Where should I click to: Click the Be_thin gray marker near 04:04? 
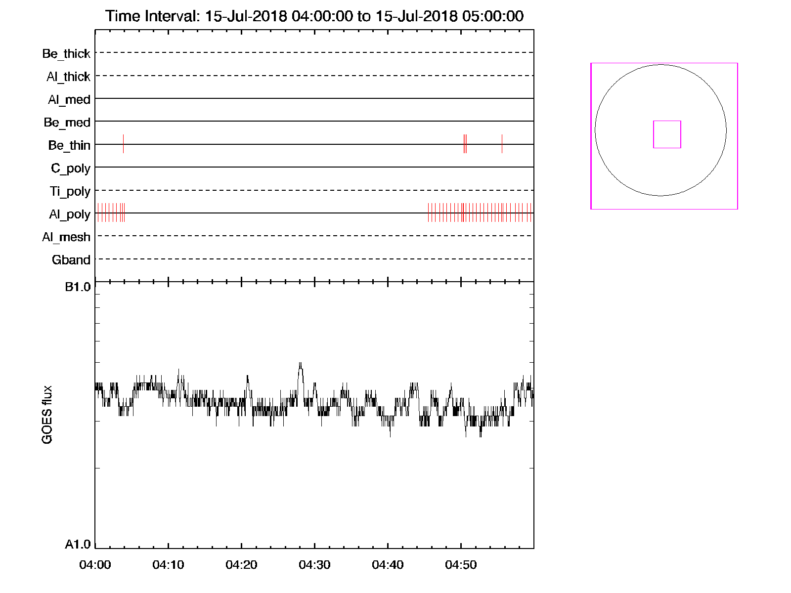(x=123, y=144)
